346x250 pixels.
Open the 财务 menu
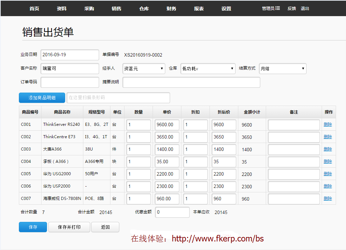tap(171, 8)
